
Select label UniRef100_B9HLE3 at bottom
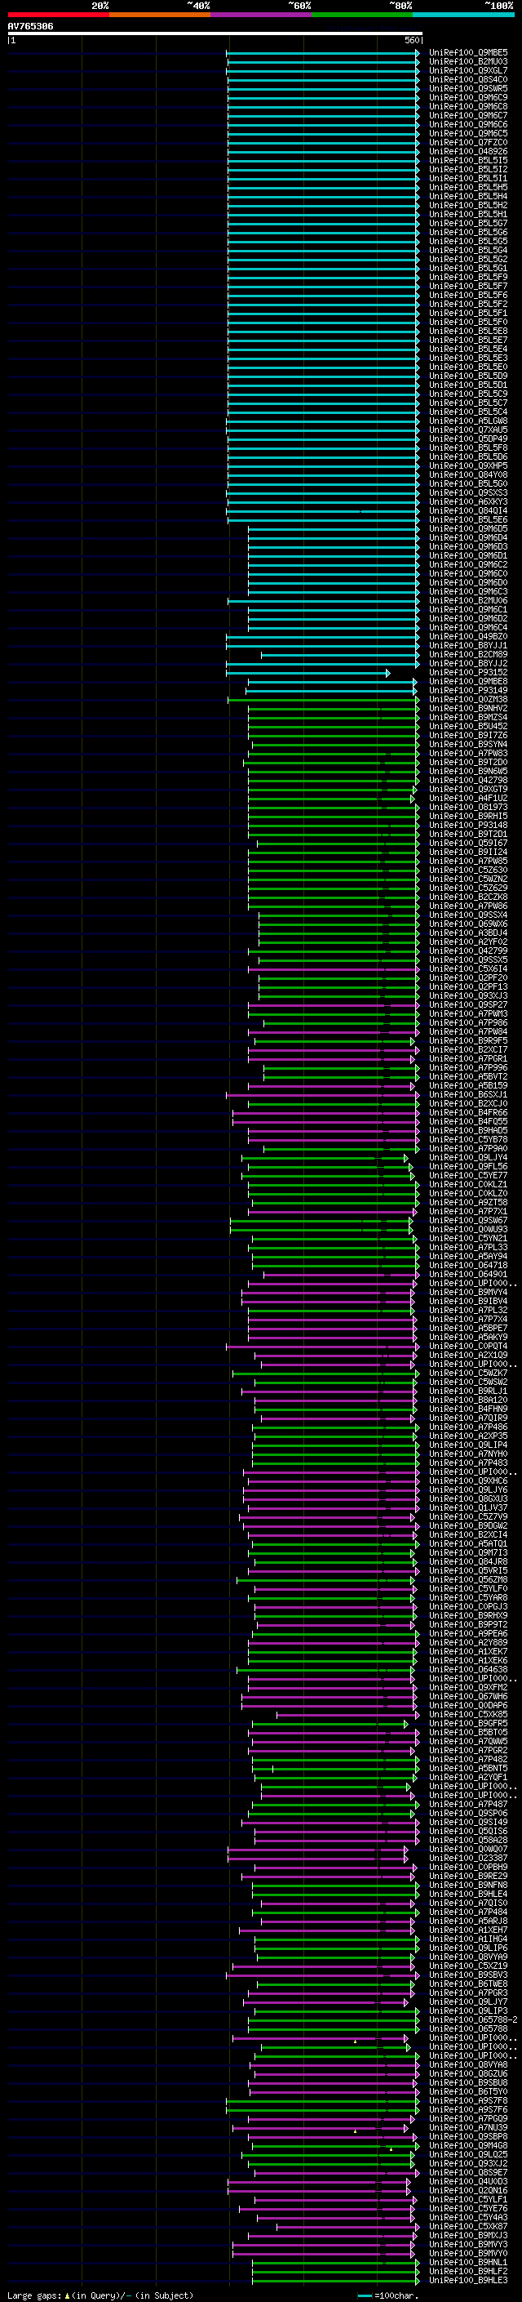[x=467, y=2280]
